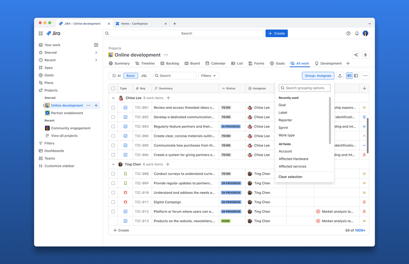Check the box for TIC-003
This screenshot has width=409, height=264.
(113, 127)
